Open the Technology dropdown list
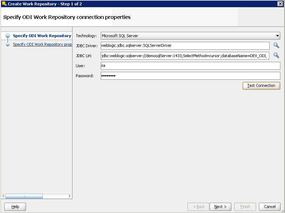 coord(277,36)
